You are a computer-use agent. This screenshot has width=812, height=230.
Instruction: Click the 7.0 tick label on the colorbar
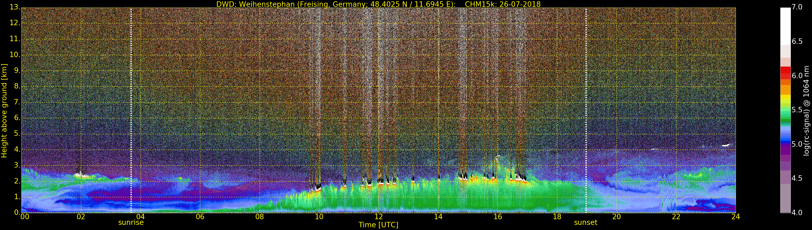pos(797,7)
